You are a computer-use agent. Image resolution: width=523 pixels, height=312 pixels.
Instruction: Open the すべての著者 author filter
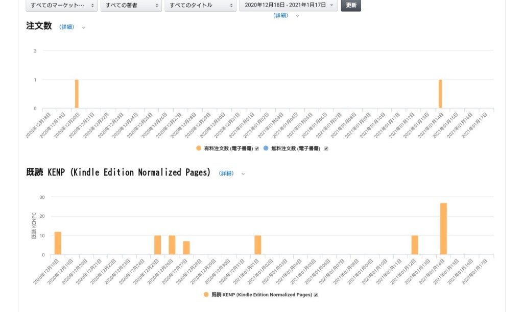pos(131,5)
